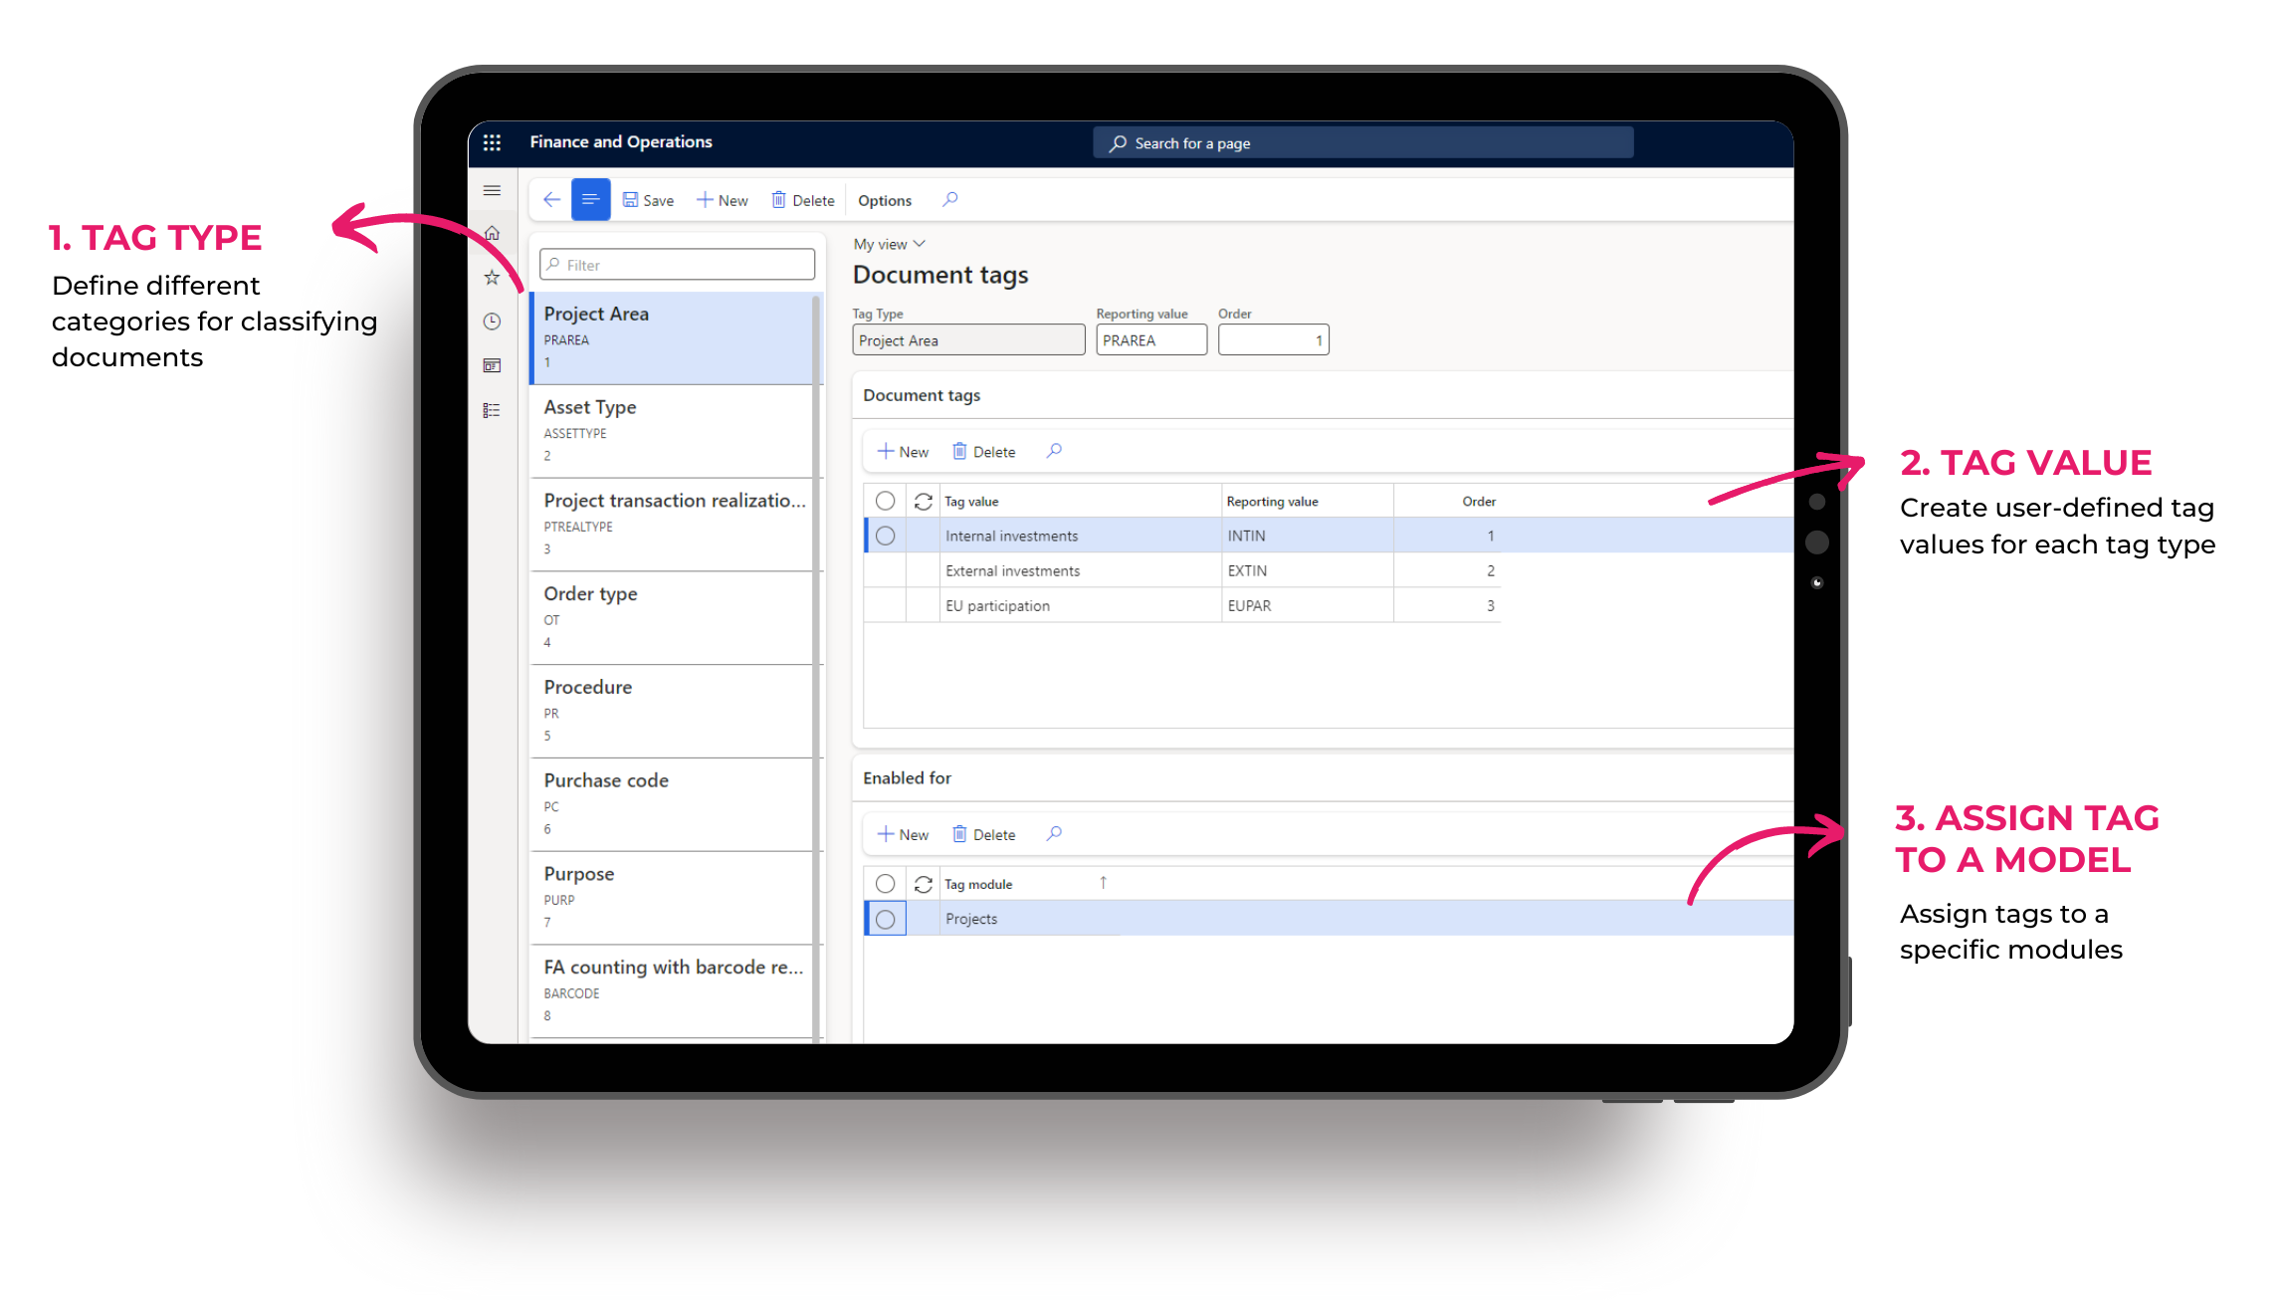Click the search icon under Enabled for
Viewport: 2284px width, 1300px height.
1056,833
